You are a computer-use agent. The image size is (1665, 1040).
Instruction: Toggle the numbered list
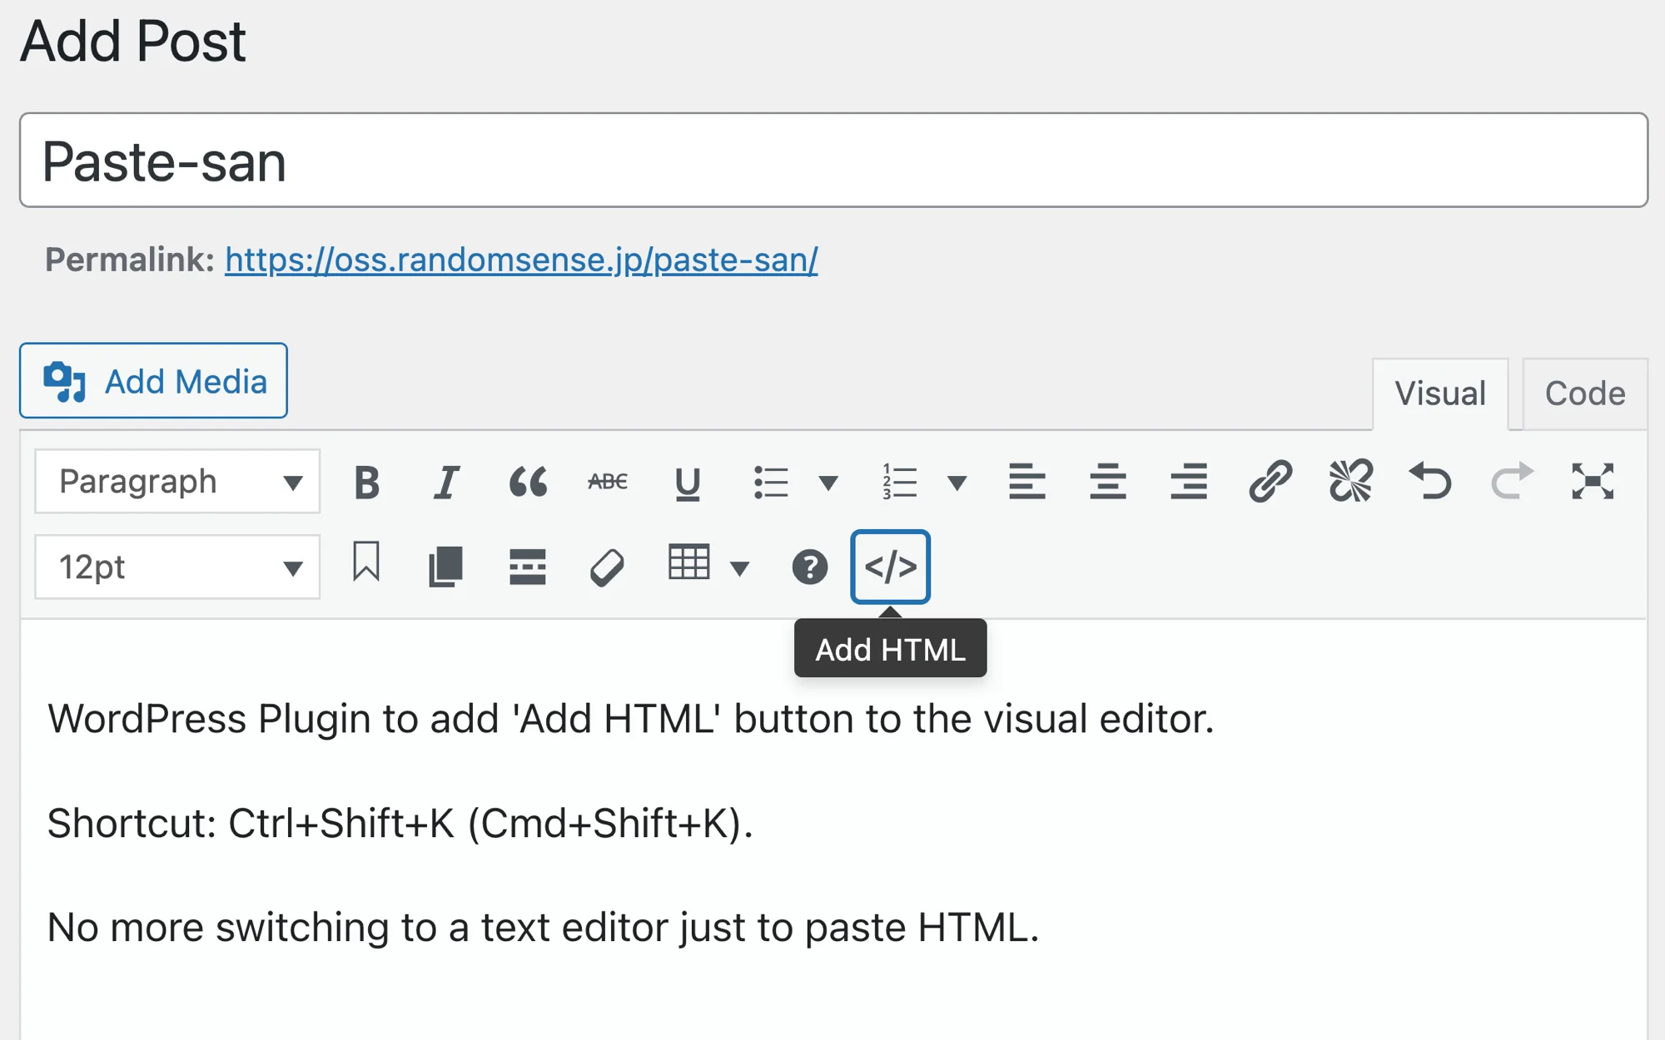tap(897, 481)
